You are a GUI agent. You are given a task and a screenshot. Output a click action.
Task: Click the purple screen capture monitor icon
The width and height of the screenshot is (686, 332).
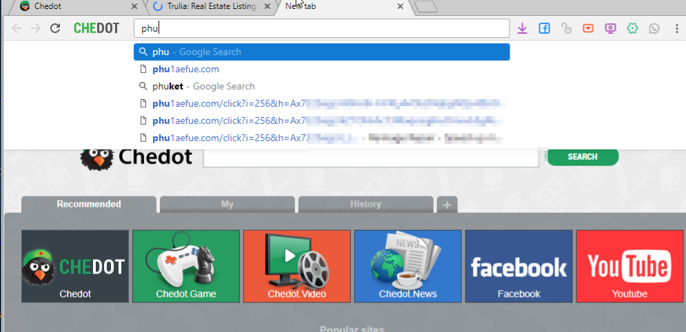(610, 28)
